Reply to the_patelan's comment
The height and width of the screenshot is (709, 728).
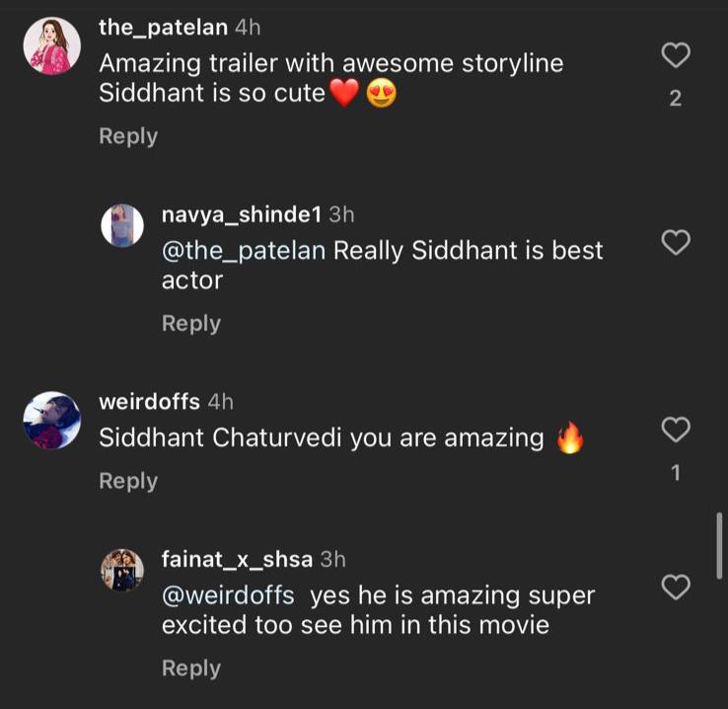click(x=128, y=136)
